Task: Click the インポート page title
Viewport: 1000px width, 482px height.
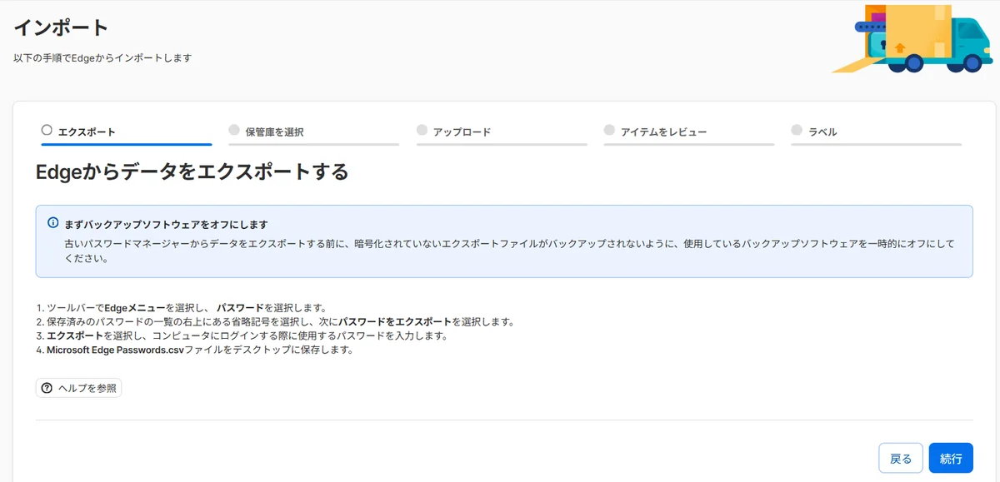Action: pyautogui.click(x=61, y=27)
